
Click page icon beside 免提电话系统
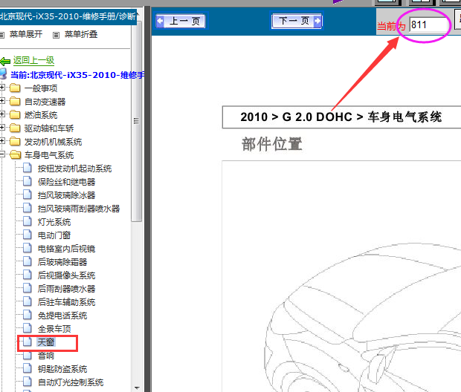click(x=28, y=315)
